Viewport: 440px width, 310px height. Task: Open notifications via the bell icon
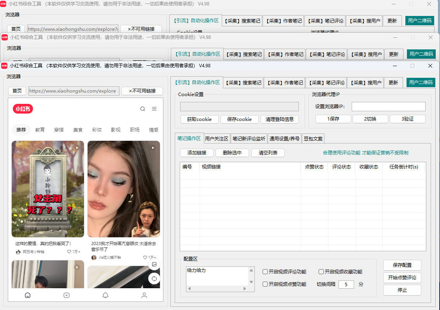pyautogui.click(x=105, y=295)
